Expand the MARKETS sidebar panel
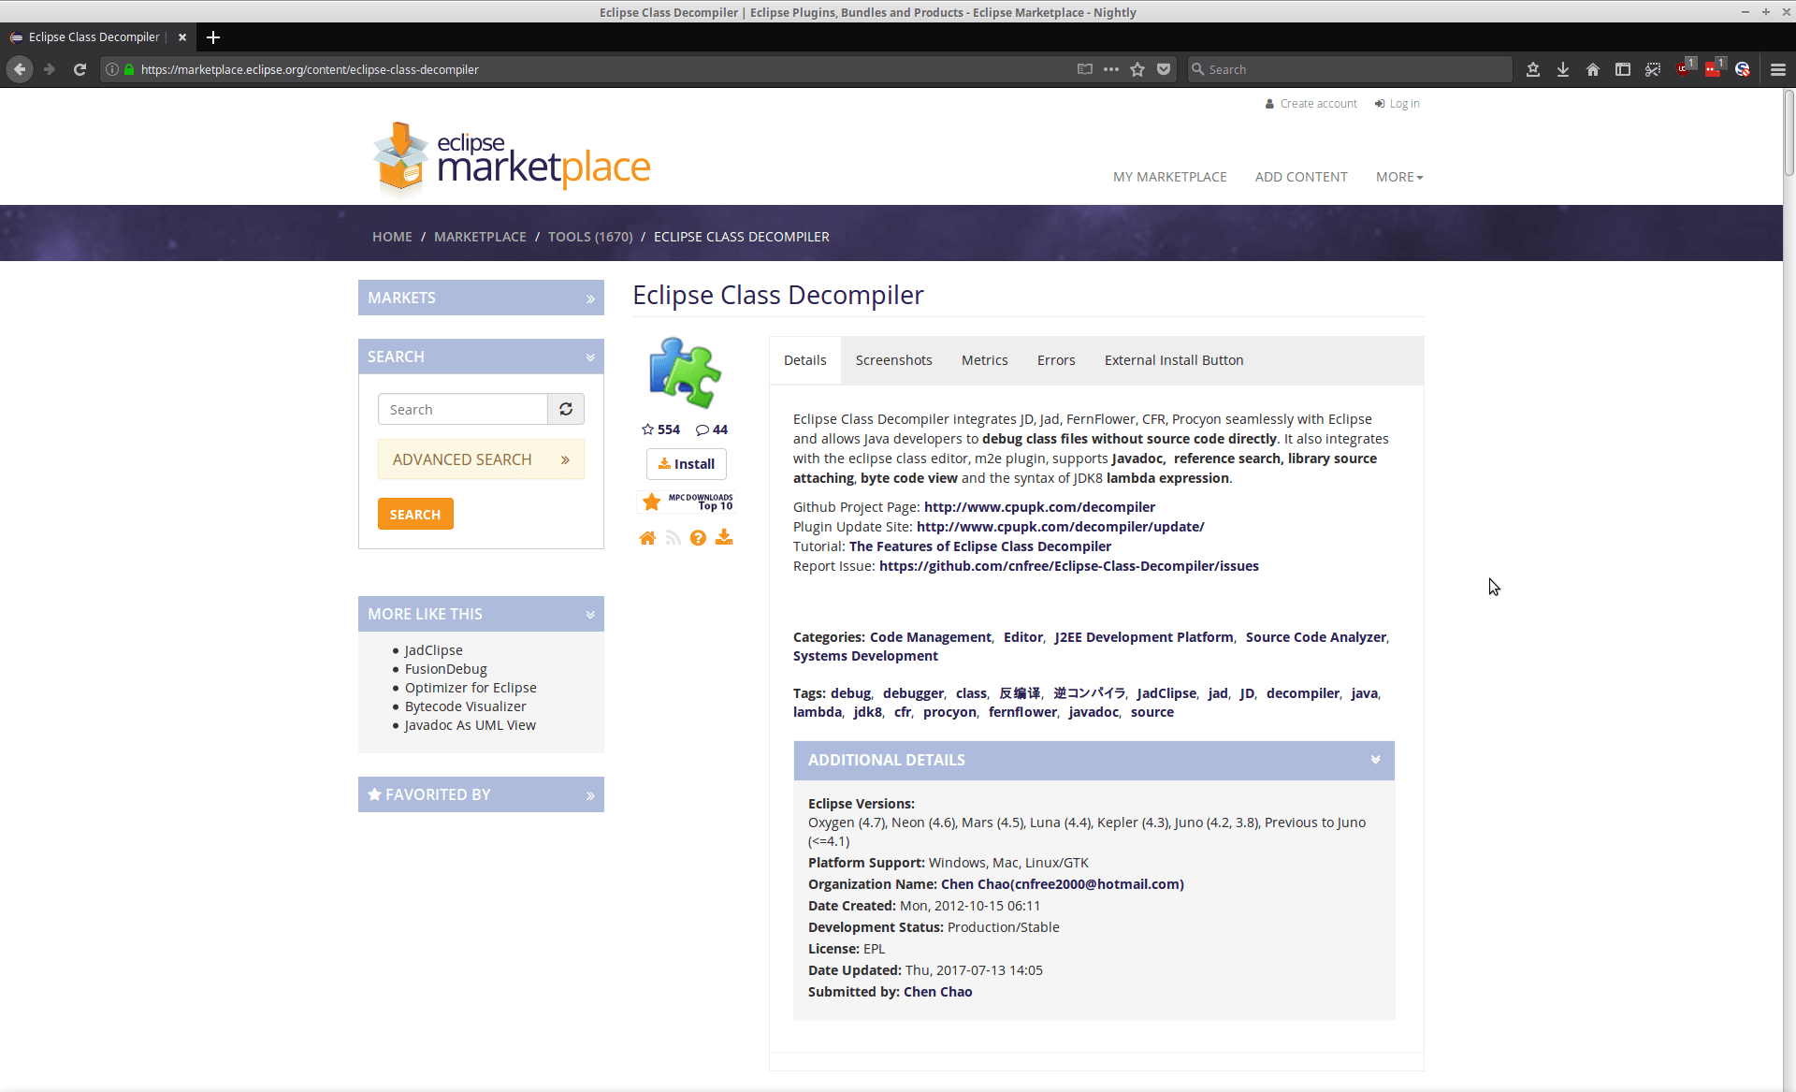Viewport: 1796px width, 1092px height. coord(590,298)
